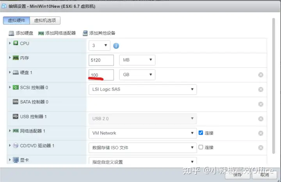Remove USB 控制器 1 with its X icon

tap(261, 119)
